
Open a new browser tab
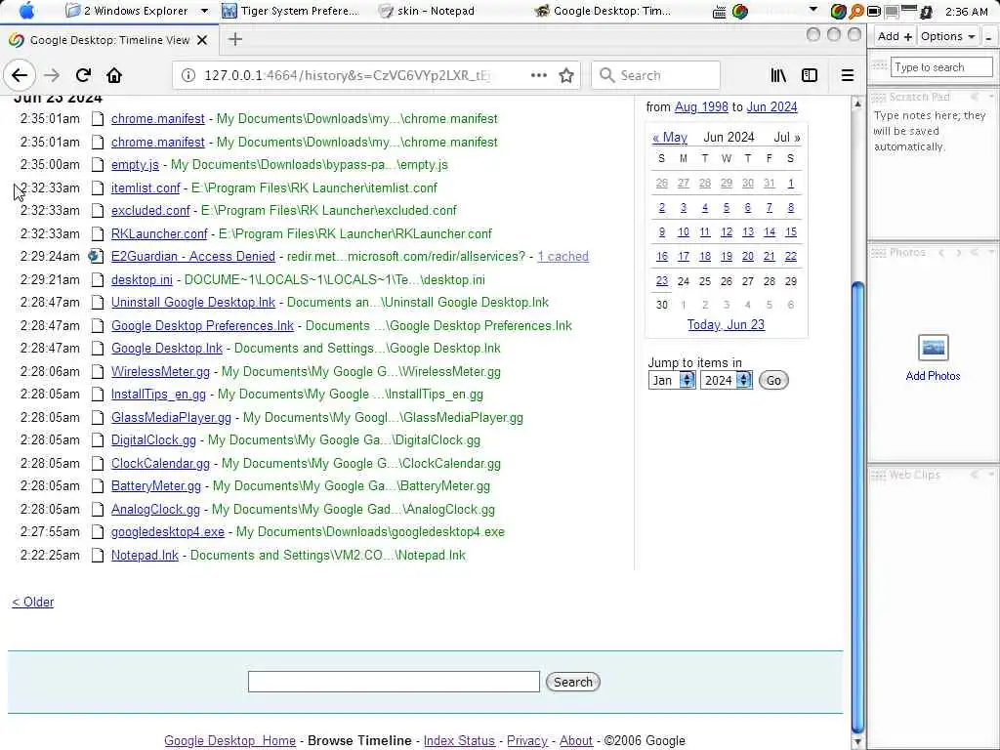click(x=235, y=39)
